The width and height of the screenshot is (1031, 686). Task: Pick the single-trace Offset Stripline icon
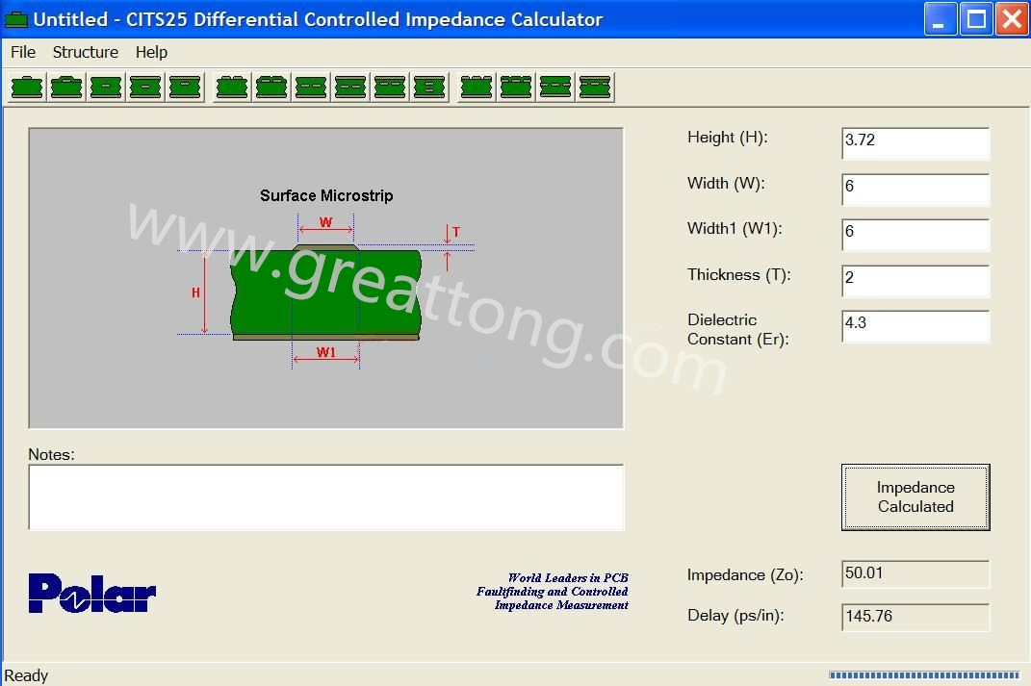(x=185, y=88)
